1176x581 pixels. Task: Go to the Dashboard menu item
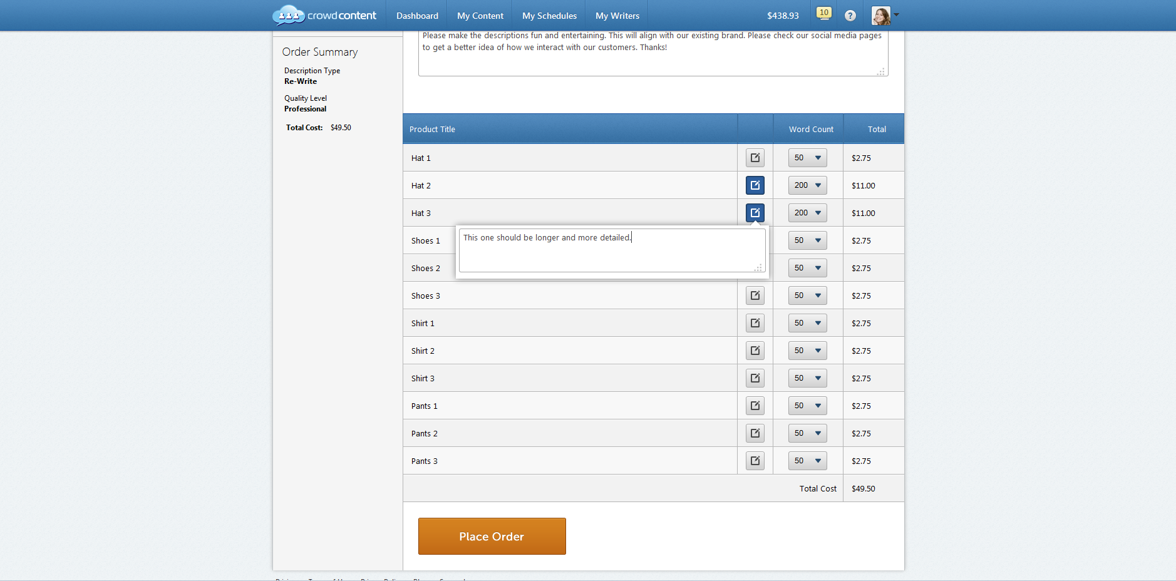pyautogui.click(x=417, y=16)
